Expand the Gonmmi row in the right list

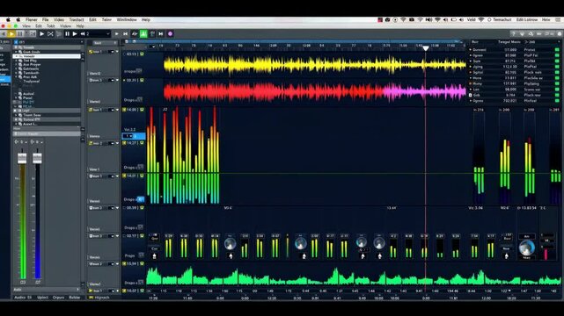(x=470, y=50)
